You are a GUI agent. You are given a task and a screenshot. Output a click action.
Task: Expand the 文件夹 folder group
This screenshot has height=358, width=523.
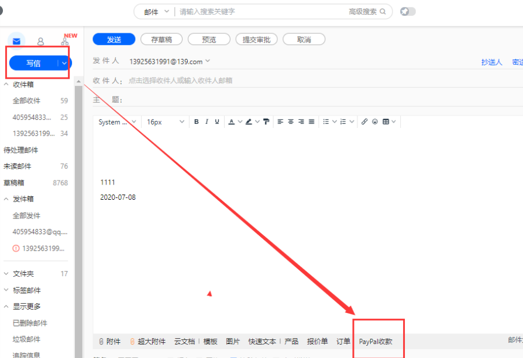(x=6, y=274)
